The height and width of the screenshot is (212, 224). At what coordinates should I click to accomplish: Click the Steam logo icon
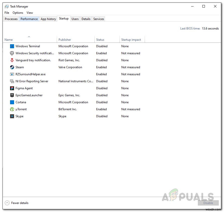coord(12,67)
